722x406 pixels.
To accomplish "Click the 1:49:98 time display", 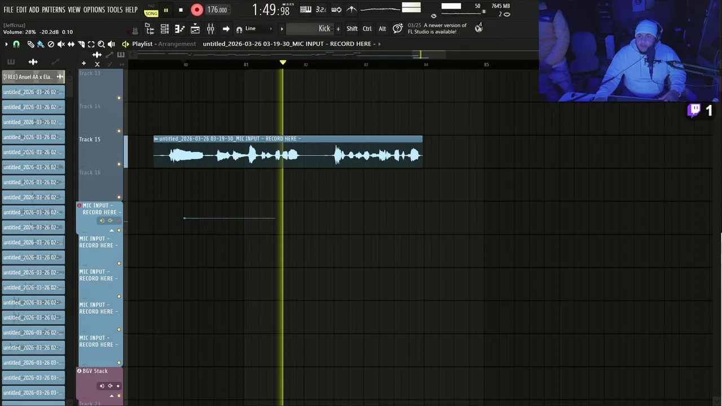I will click(x=271, y=10).
